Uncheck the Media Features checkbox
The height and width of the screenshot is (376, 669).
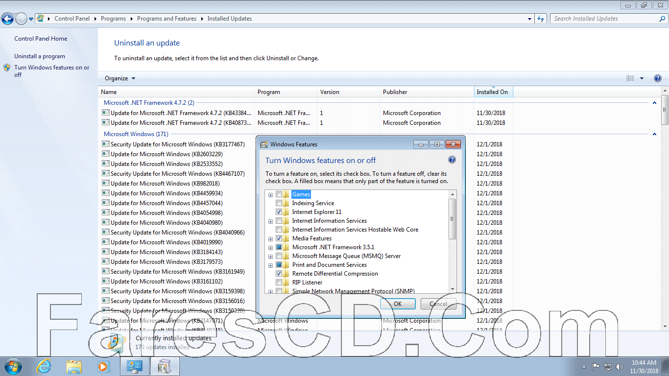coord(279,238)
